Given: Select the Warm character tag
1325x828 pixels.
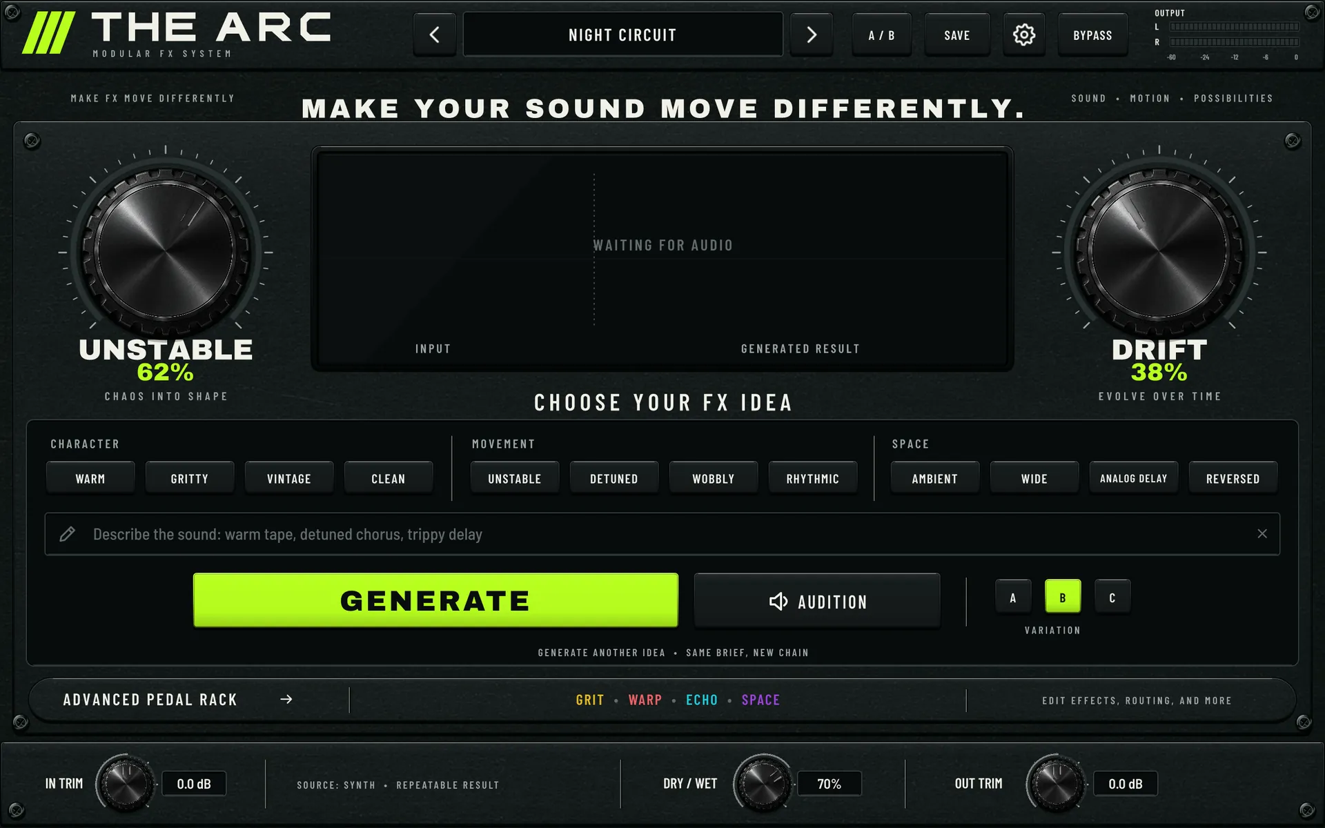Looking at the screenshot, I should coord(90,478).
